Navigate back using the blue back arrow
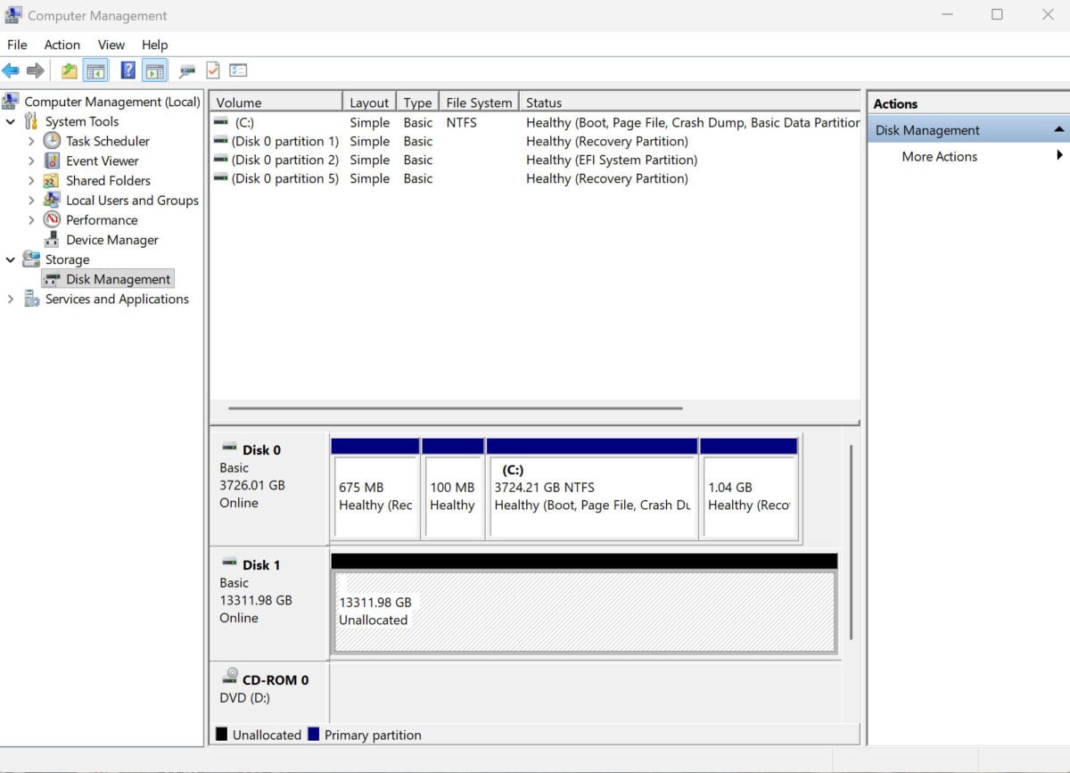 pos(12,70)
